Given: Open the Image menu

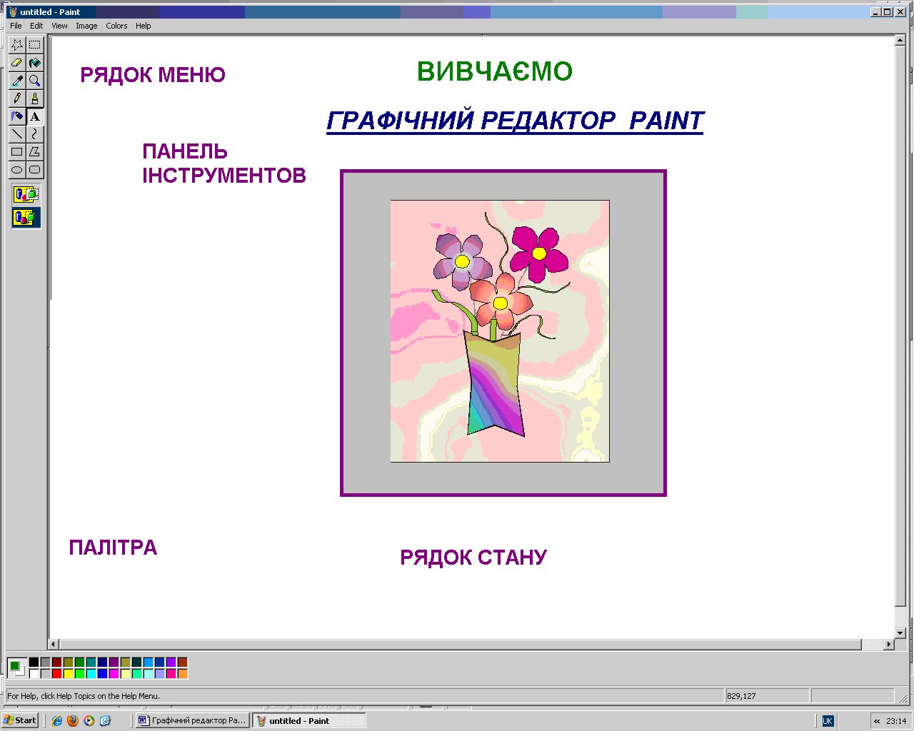Looking at the screenshot, I should coord(86,26).
